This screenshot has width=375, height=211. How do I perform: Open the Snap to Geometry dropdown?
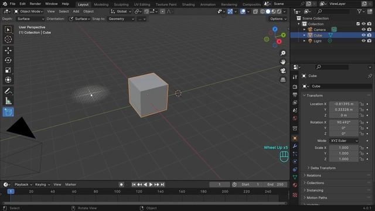(121, 19)
